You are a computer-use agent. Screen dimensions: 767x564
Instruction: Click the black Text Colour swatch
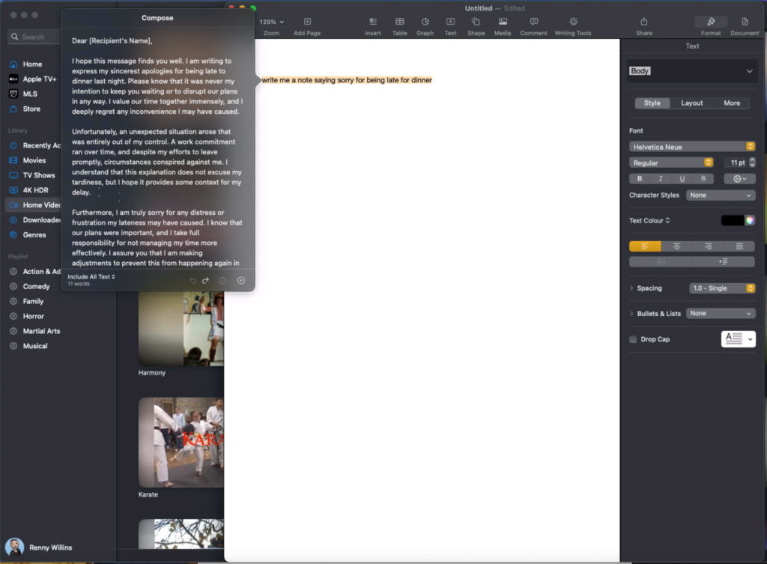pos(732,220)
